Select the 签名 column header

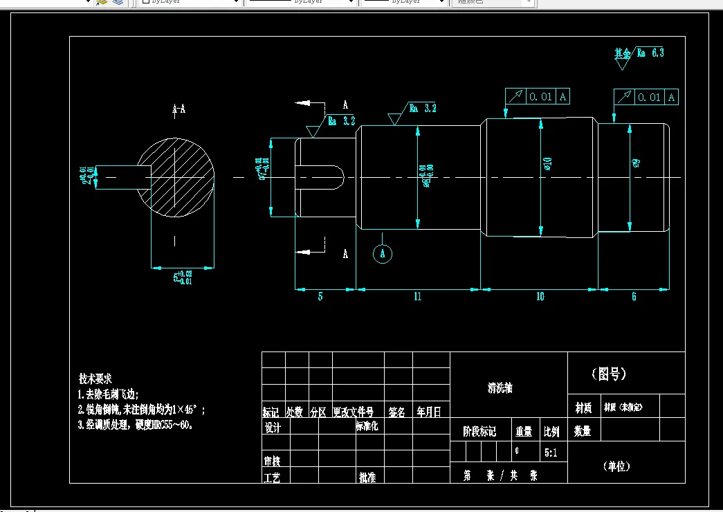click(x=397, y=412)
